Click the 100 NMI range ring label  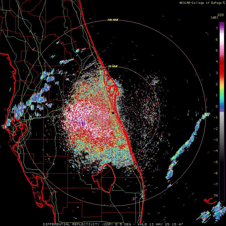[113, 20]
